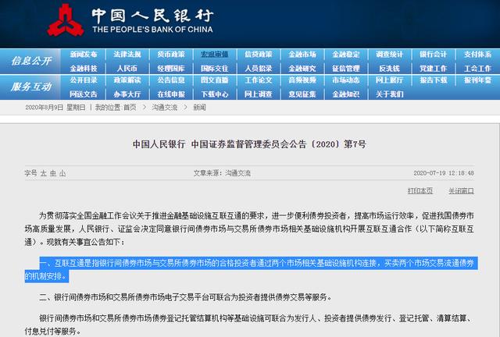
Task: Select the 报刊年鉴 menu item
Action: tap(477, 80)
